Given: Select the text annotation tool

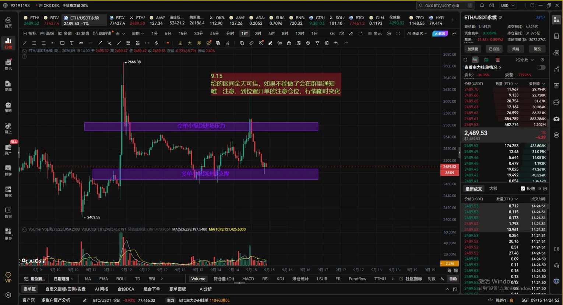Looking at the screenshot, I should tap(71, 43).
